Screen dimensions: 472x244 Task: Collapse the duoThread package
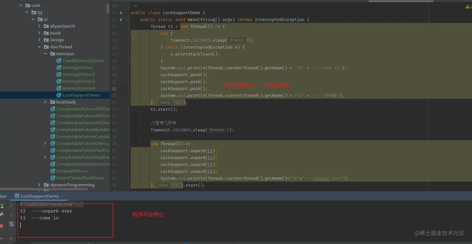tap(39, 47)
